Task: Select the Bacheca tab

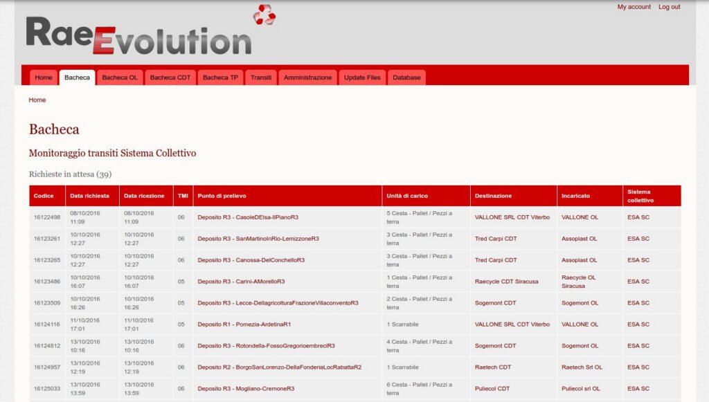Action: 77,77
